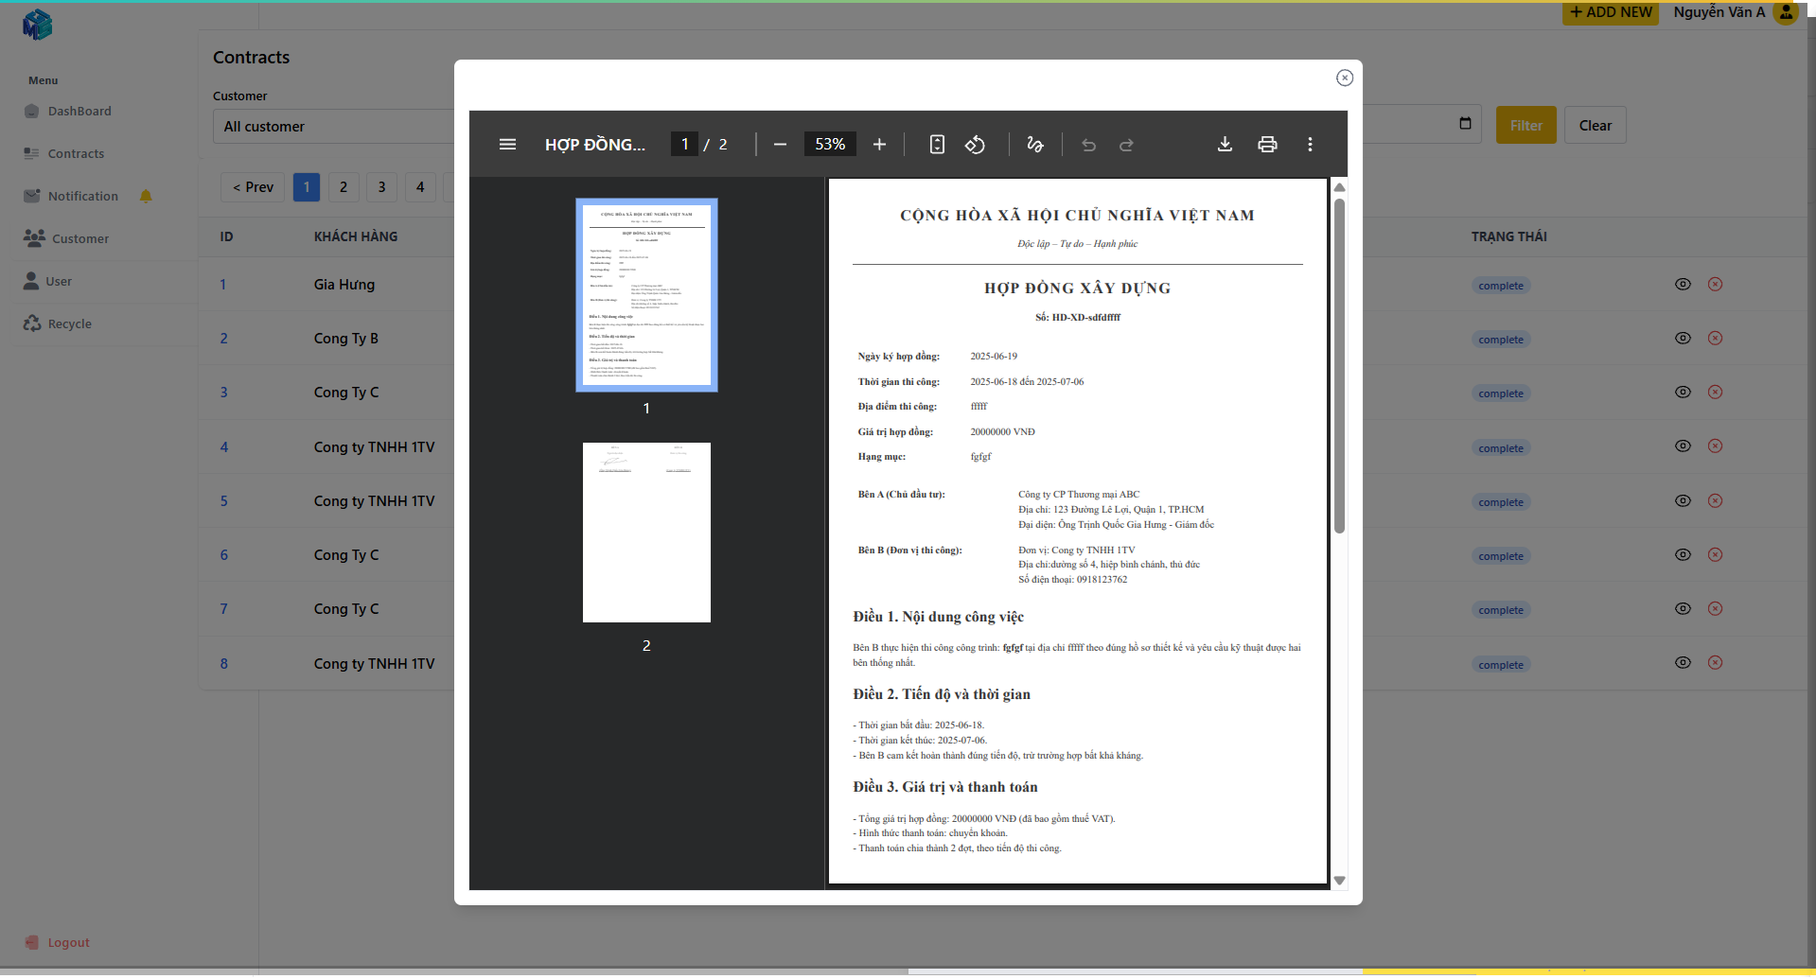Screen dimensions: 1816x979
Task: Print the contract PDF
Action: [x=1267, y=145]
